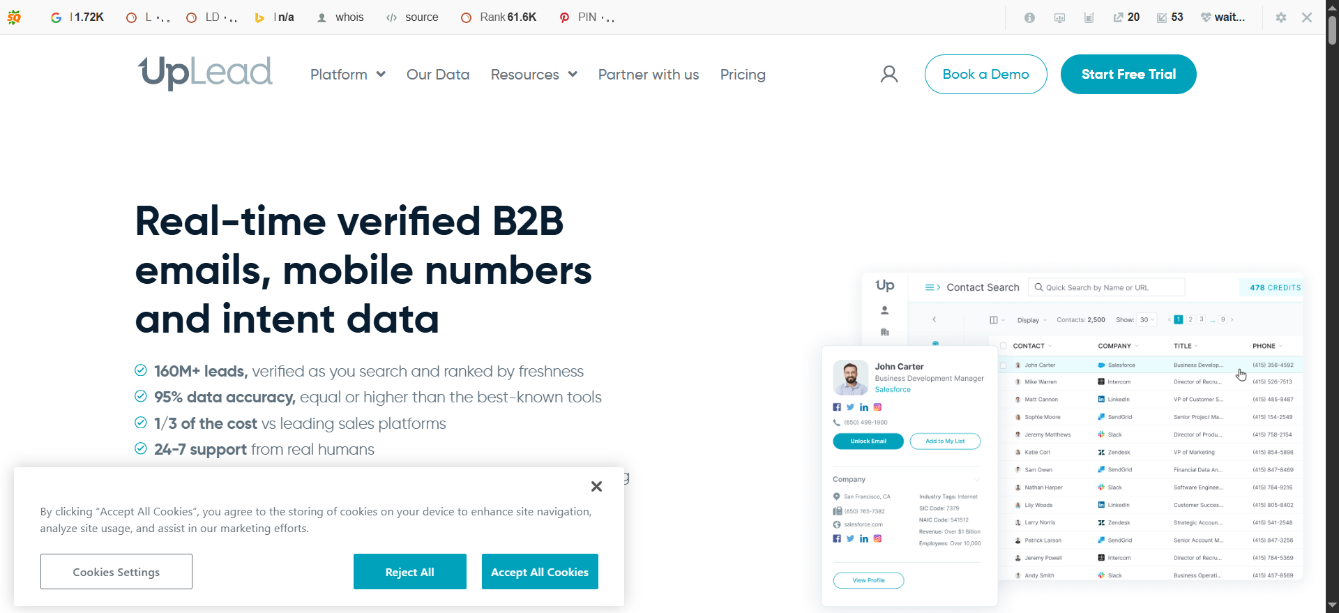Image resolution: width=1339 pixels, height=613 pixels.
Task: Click the Google index icon in toolbar
Action: [56, 17]
